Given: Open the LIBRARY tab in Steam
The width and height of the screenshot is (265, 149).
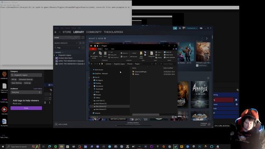Looking at the screenshot, I should click(79, 32).
